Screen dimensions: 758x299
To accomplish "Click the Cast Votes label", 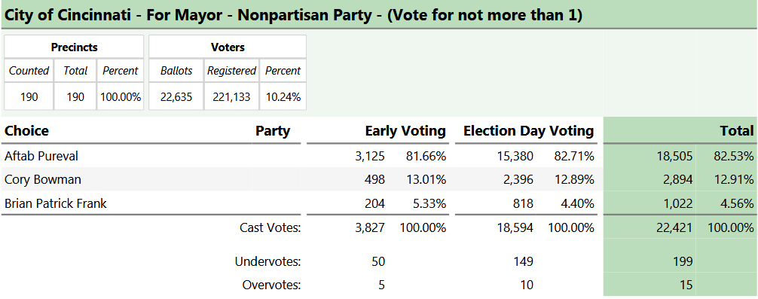I will pyautogui.click(x=270, y=227).
